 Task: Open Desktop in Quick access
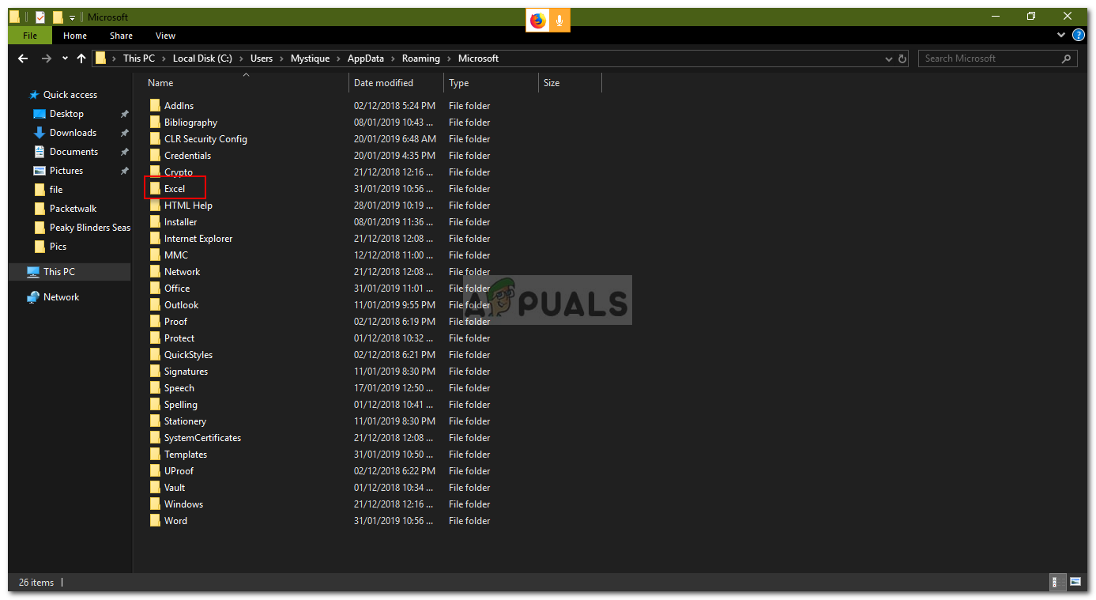(66, 114)
